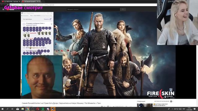Launch the Mail app from taskbar
The height and width of the screenshot is (111, 198).
pos(18,109)
